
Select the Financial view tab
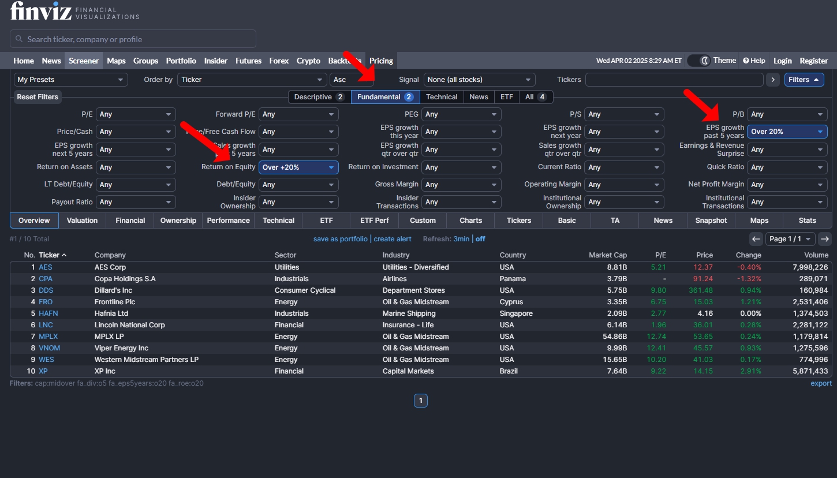tap(130, 221)
